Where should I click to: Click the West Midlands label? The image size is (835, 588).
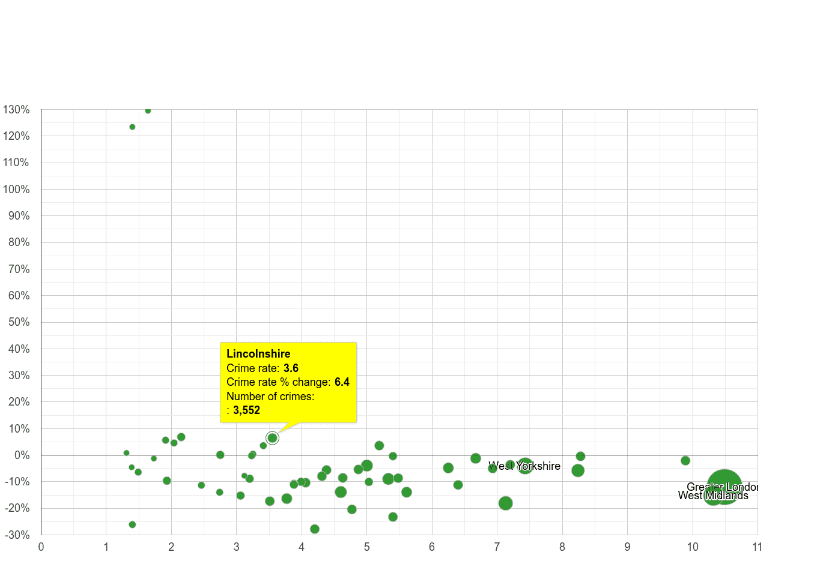(x=713, y=496)
